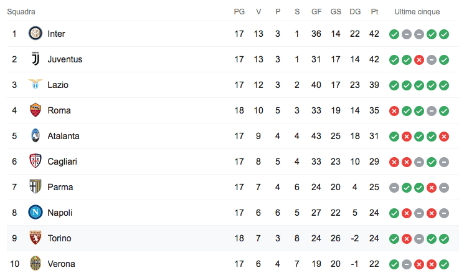This screenshot has width=459, height=275.
Task: Click the Torino team name
Action: 59,238
